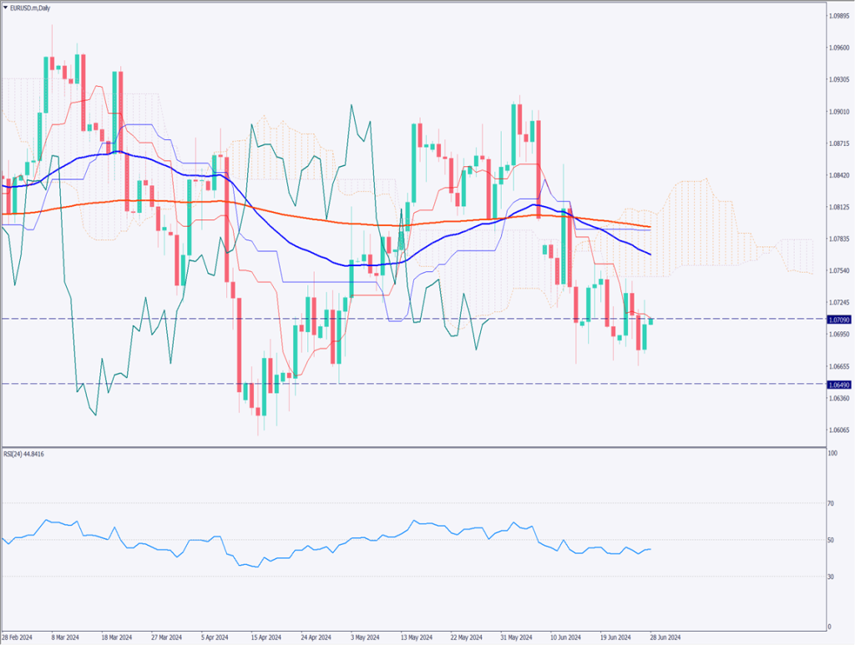Screen dimensions: 855x645
Task: Select the RSI(24) indicator label
Action: pyautogui.click(x=23, y=454)
